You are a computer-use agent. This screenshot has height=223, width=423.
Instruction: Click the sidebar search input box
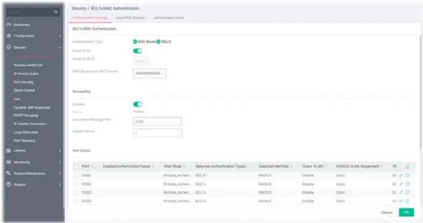[33, 12]
